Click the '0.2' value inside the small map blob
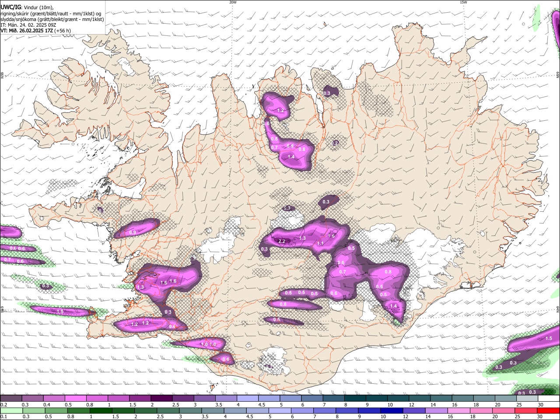The width and height of the screenshot is (560, 420). click(335, 143)
